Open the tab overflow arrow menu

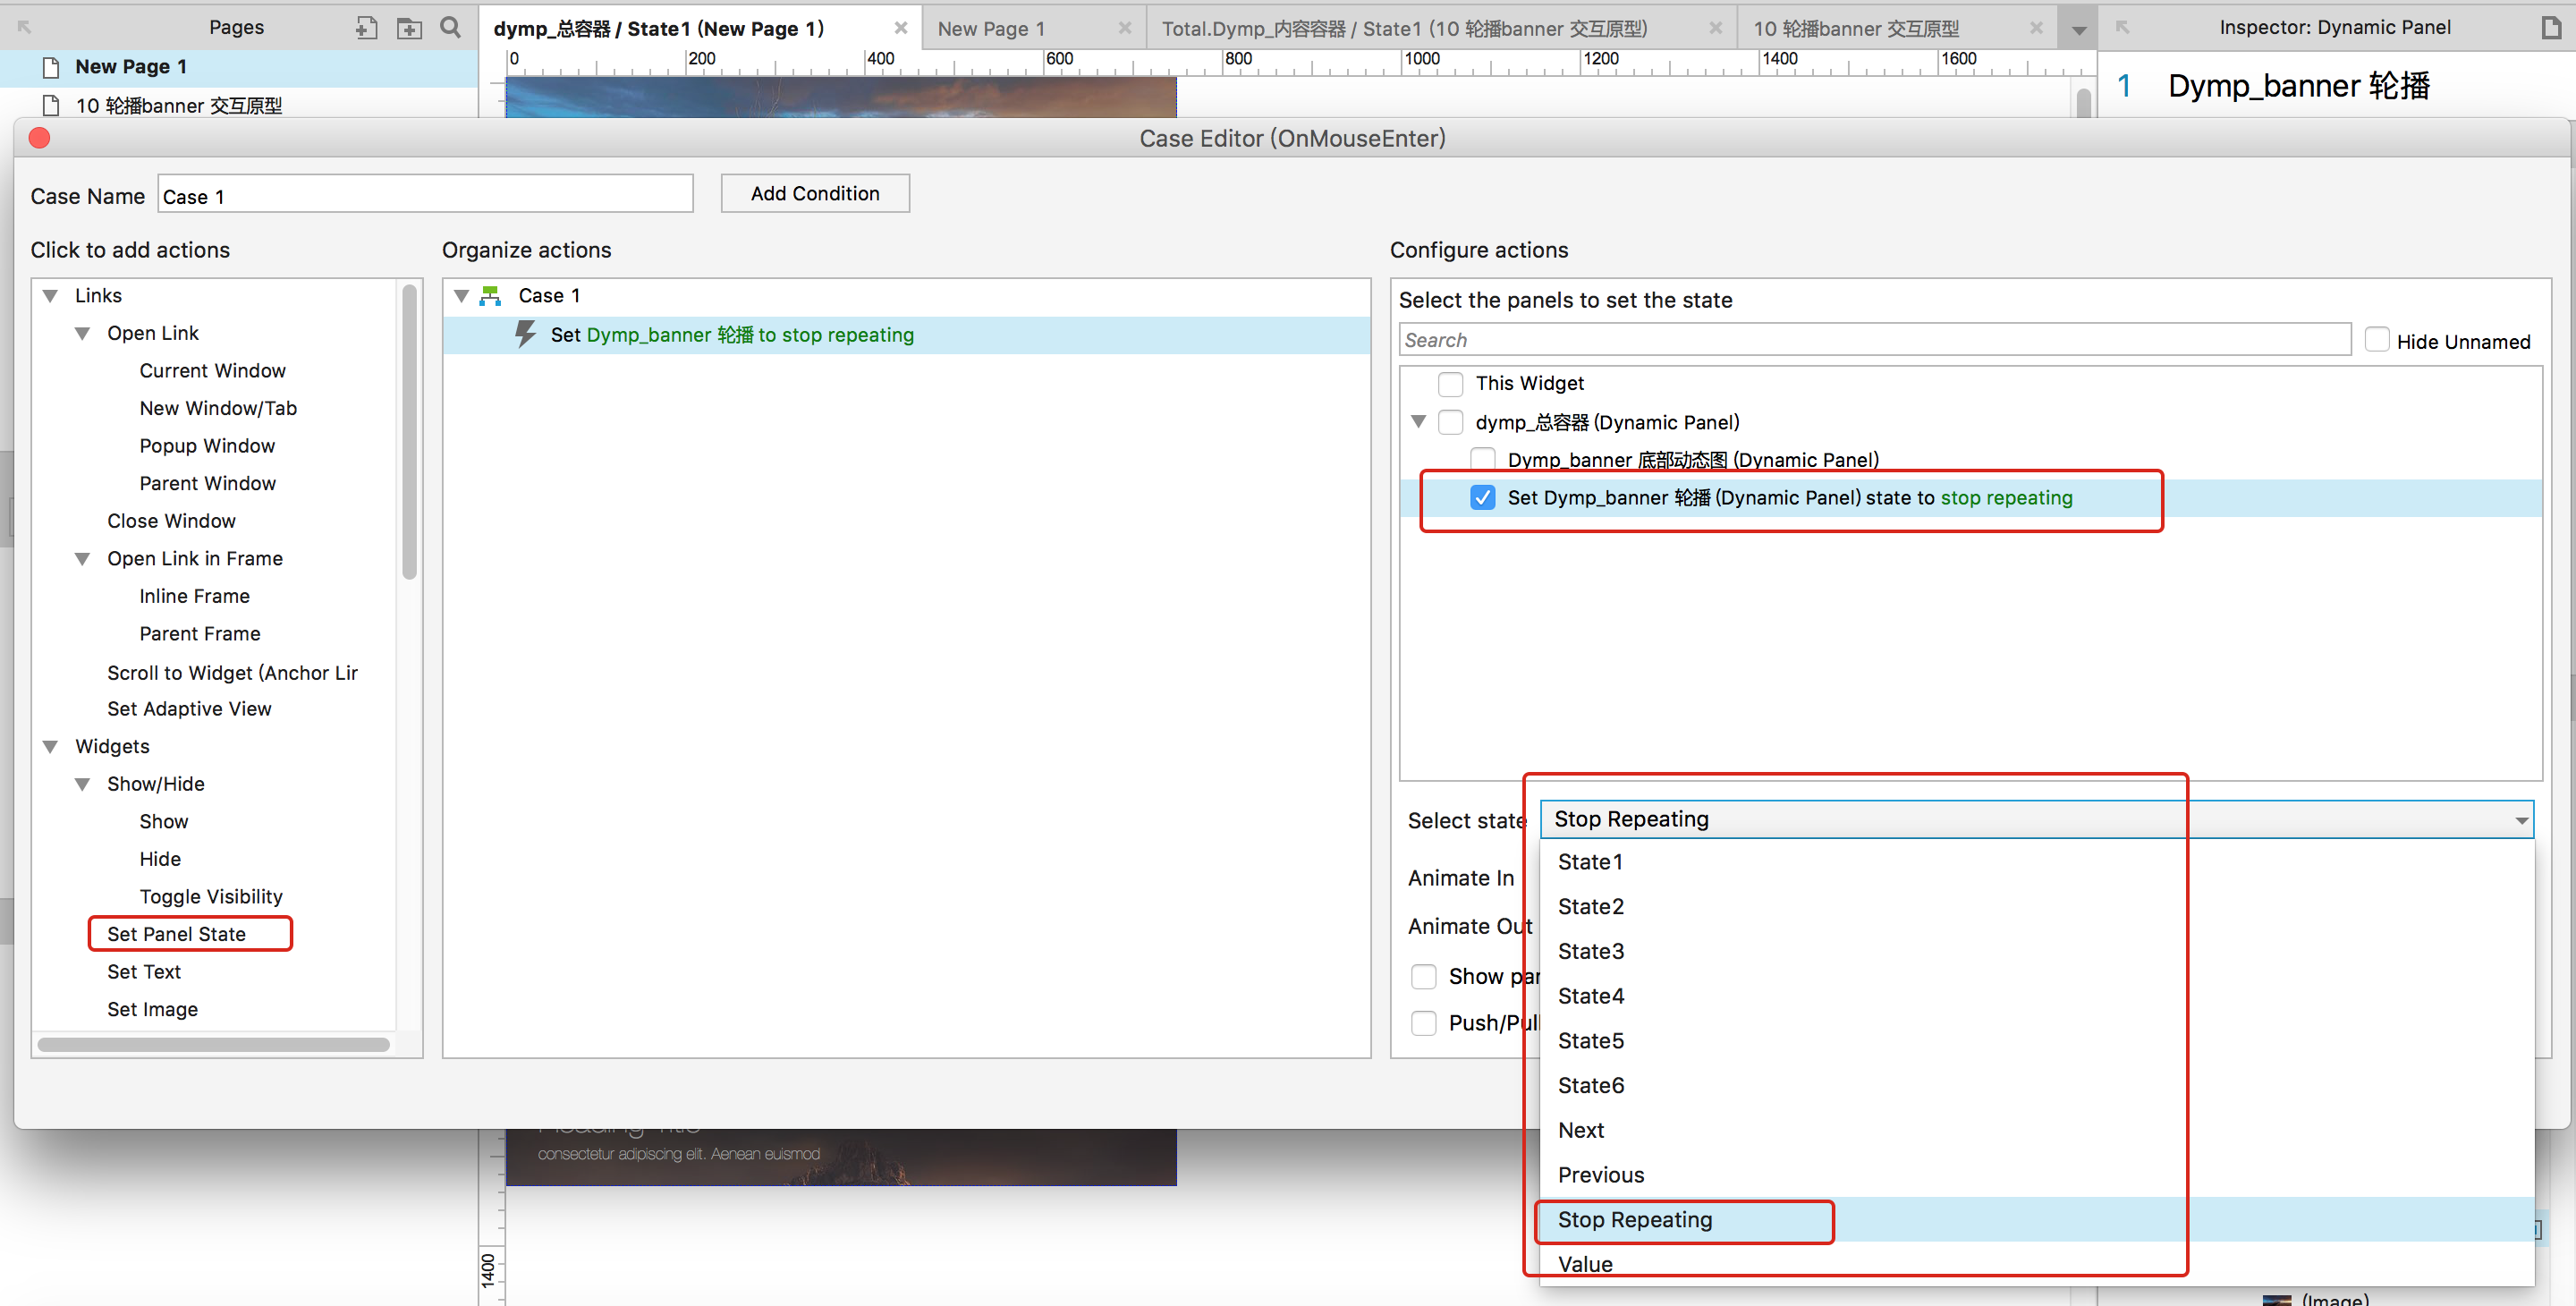point(2079,30)
